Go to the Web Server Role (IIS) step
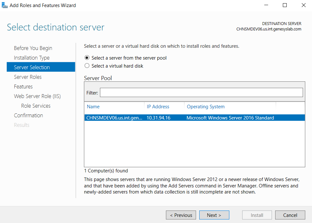Viewport: 312px width, 223px height. point(37,96)
